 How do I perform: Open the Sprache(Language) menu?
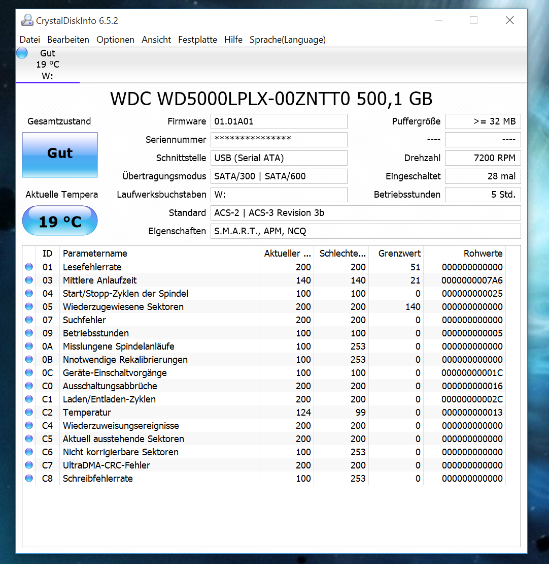pyautogui.click(x=287, y=40)
